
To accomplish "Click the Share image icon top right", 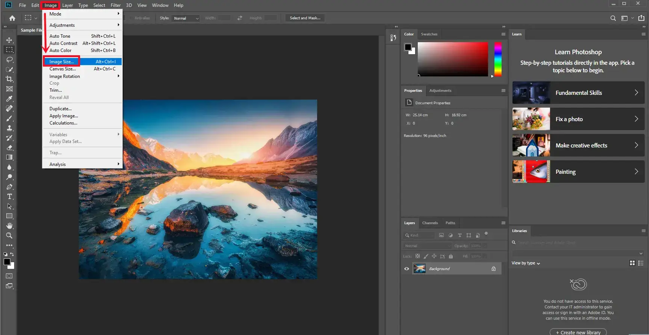I will (x=641, y=18).
